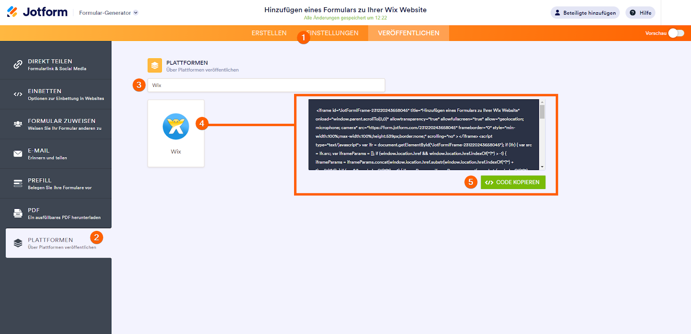Switch to the EINSTELLUNGEN tab
This screenshot has height=334, width=691.
tap(333, 33)
